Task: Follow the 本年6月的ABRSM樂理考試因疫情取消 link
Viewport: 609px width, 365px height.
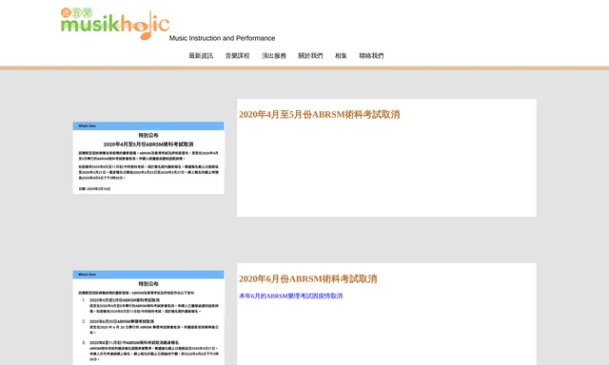Action: [x=291, y=296]
